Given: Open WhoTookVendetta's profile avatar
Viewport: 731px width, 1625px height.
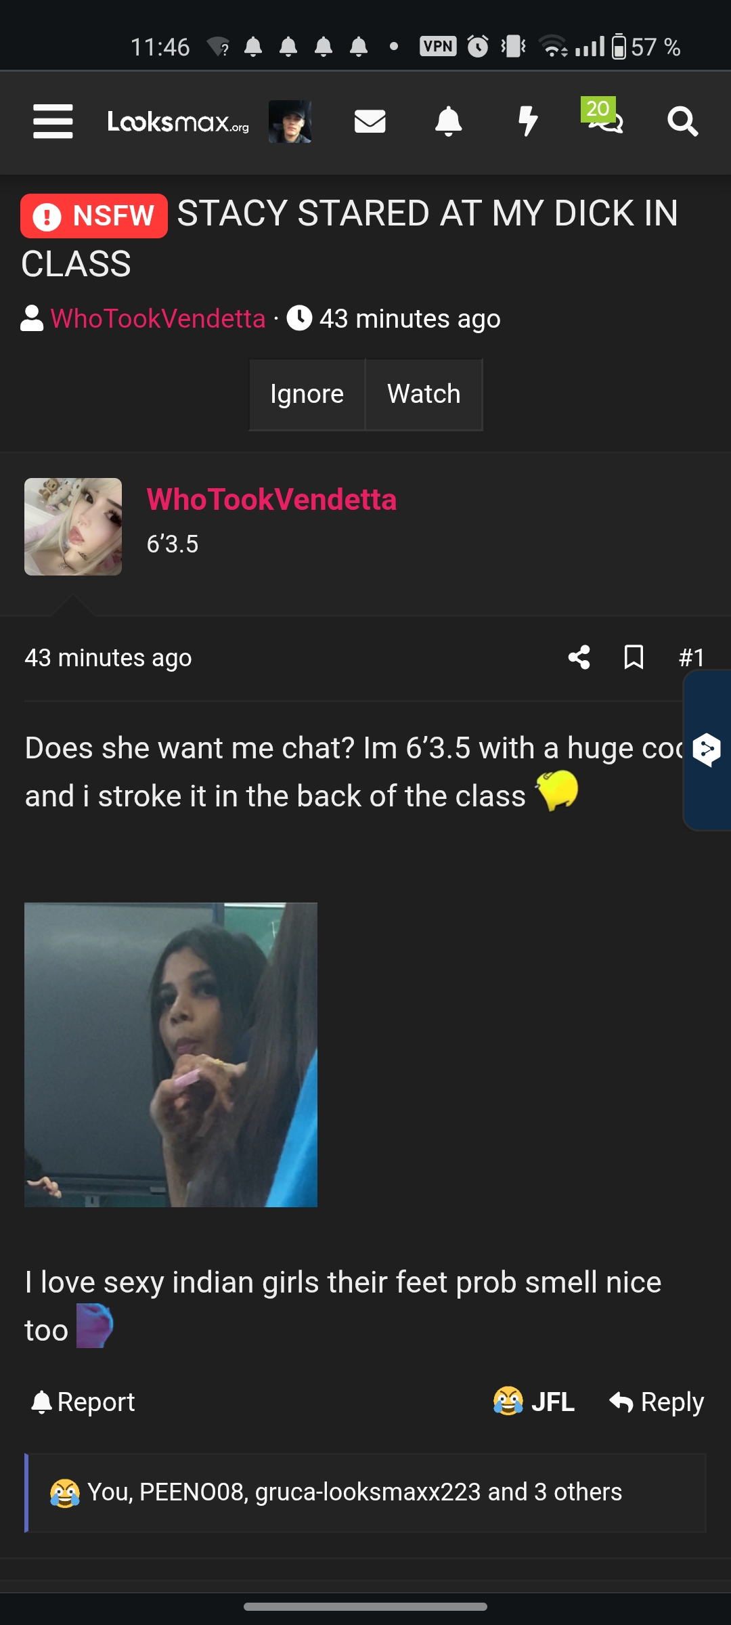Looking at the screenshot, I should 73,527.
